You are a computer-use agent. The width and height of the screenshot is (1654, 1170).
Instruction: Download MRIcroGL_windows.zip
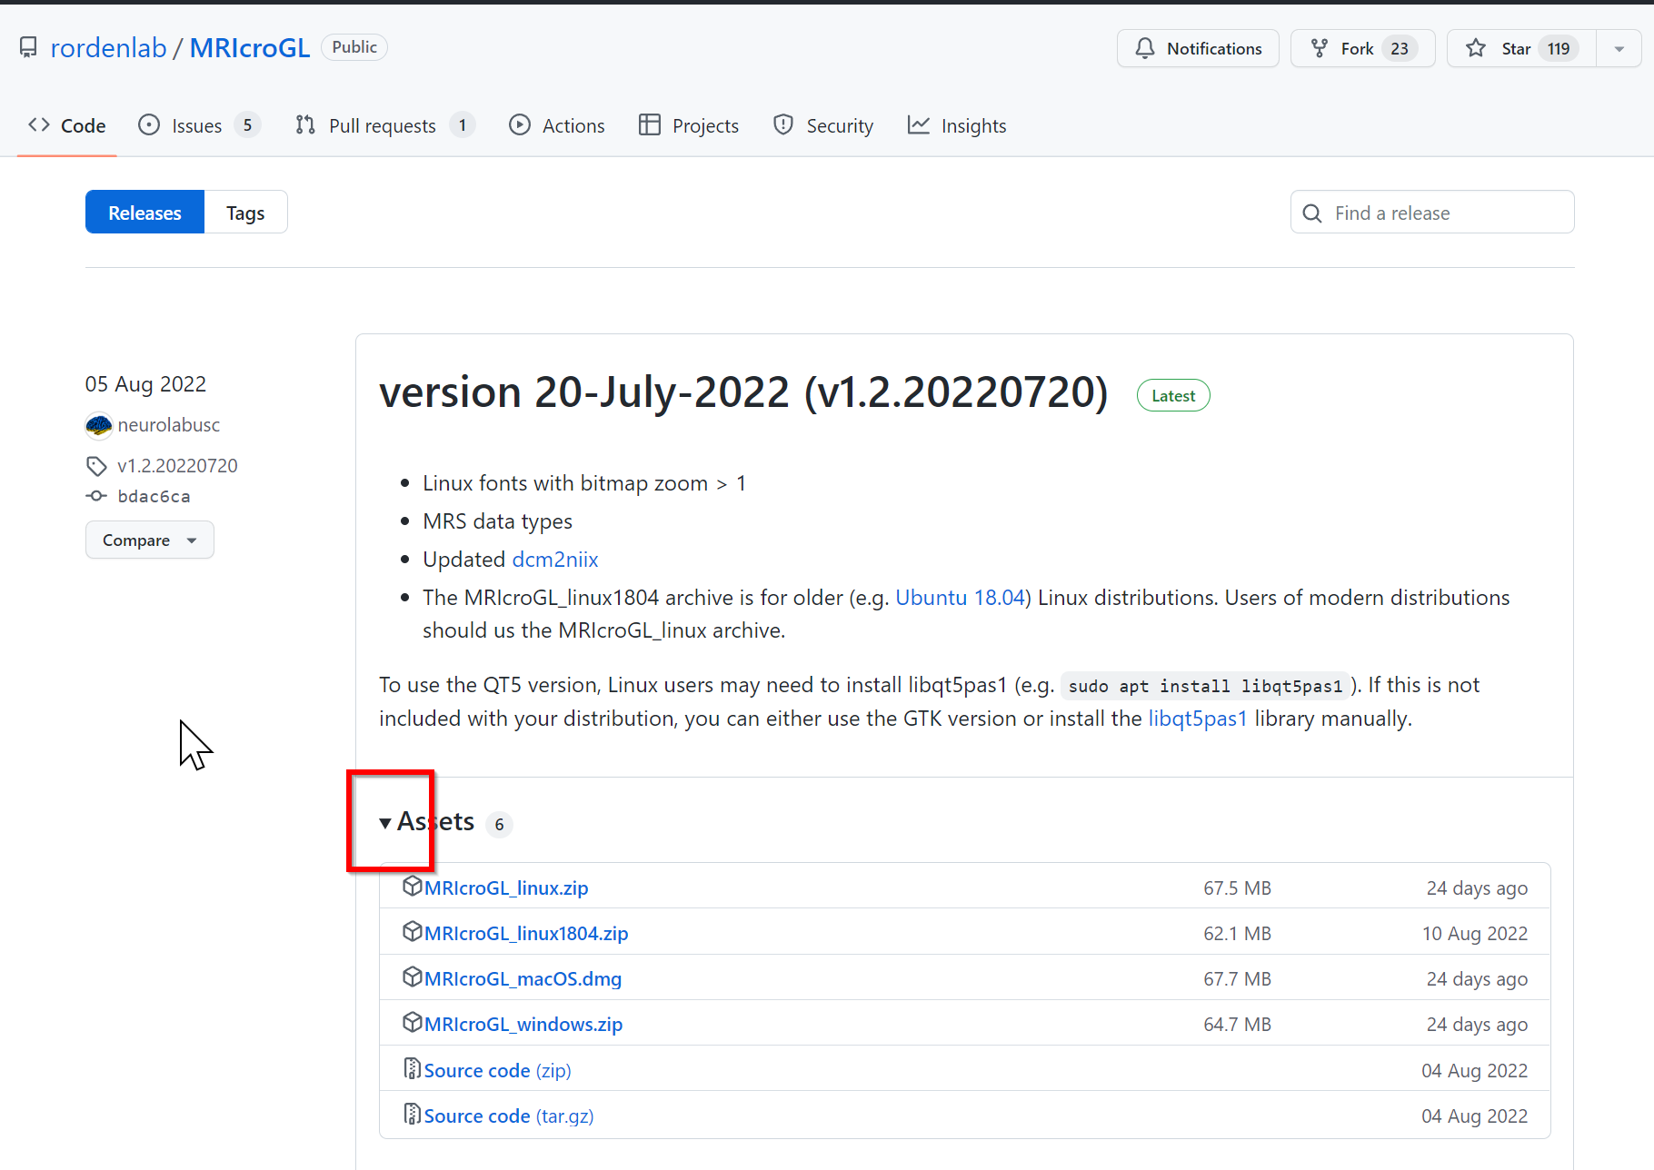(x=523, y=1024)
